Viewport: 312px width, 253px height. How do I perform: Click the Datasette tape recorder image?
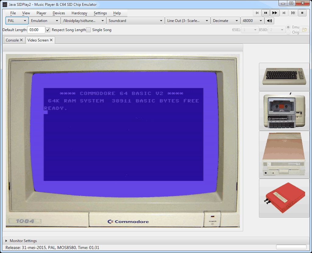coord(284,111)
